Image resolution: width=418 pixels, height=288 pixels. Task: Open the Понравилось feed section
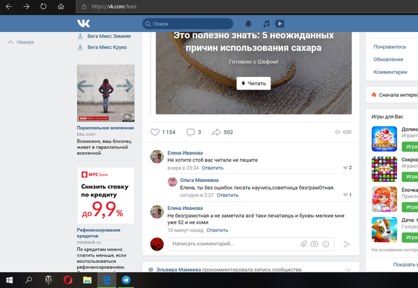389,47
